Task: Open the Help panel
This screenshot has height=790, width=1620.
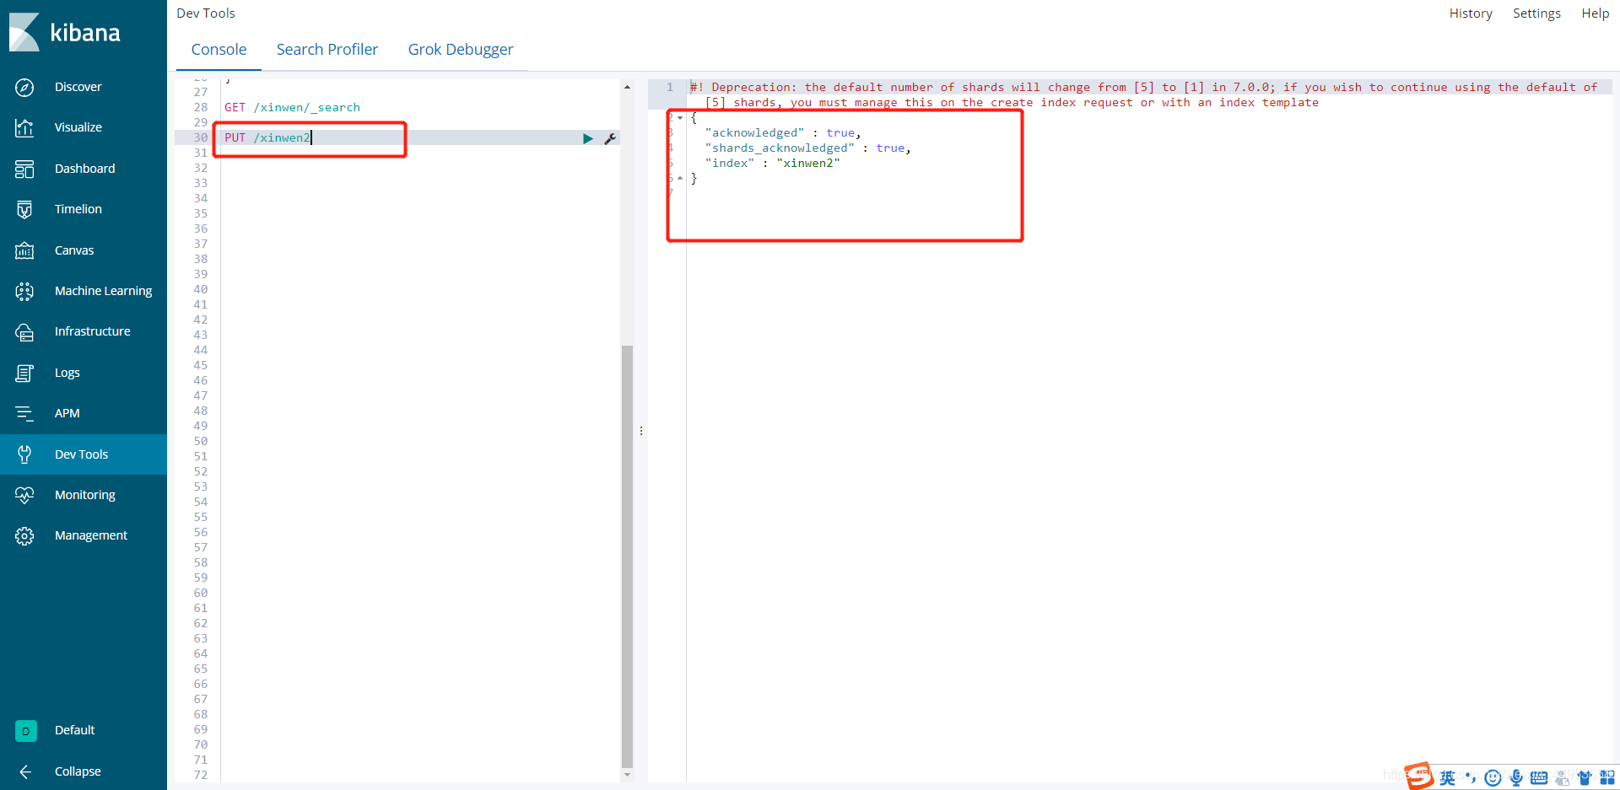Action: (1596, 13)
